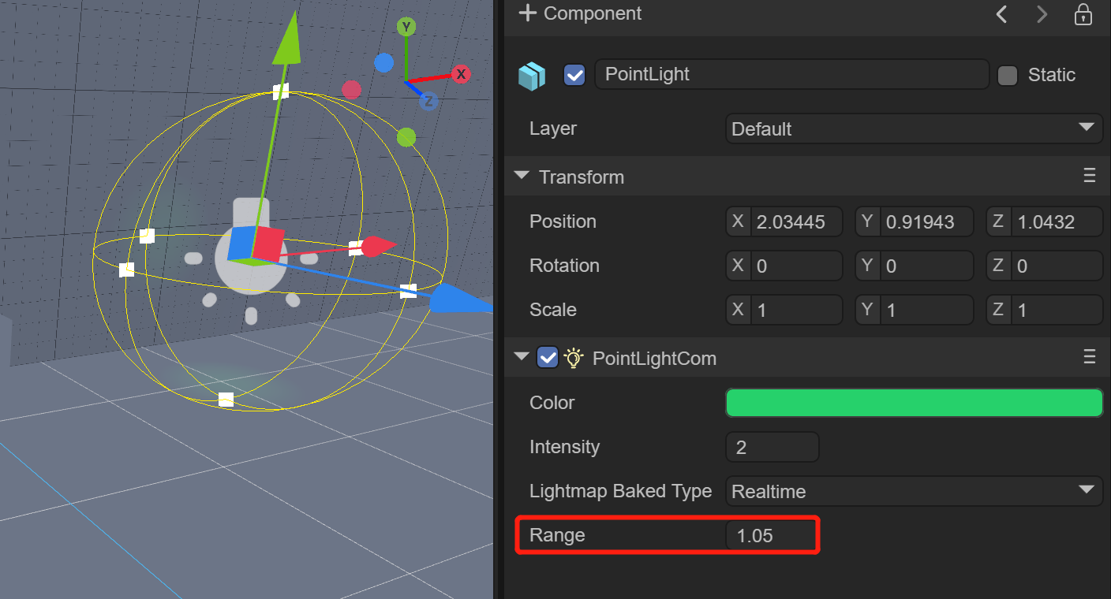Viewport: 1111px width, 599px height.
Task: Click the red X axis on orientation gizmo
Action: 462,74
